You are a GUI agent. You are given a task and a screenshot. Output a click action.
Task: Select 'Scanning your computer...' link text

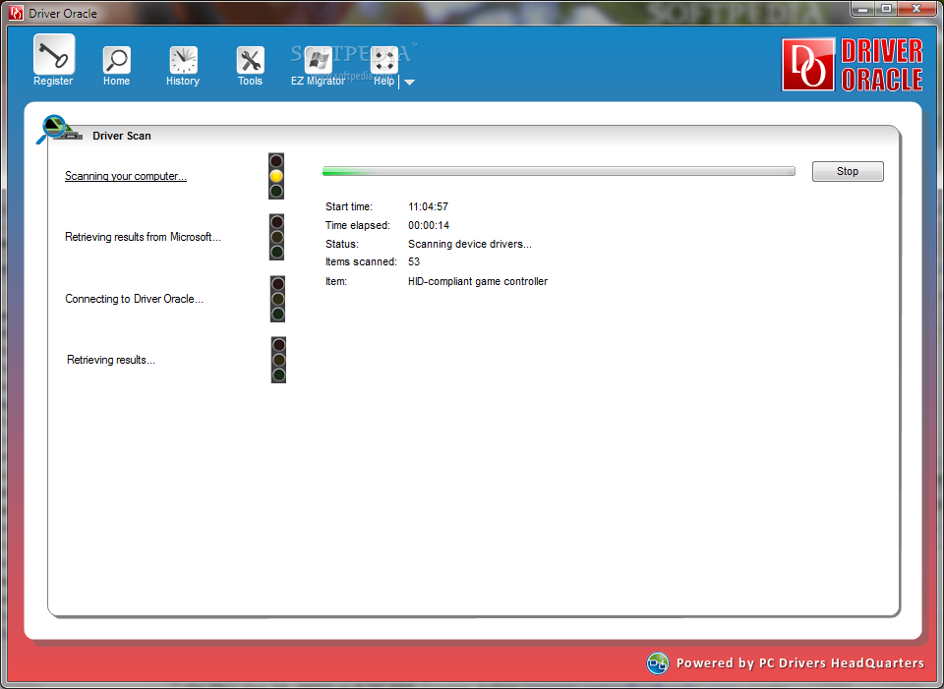click(126, 176)
